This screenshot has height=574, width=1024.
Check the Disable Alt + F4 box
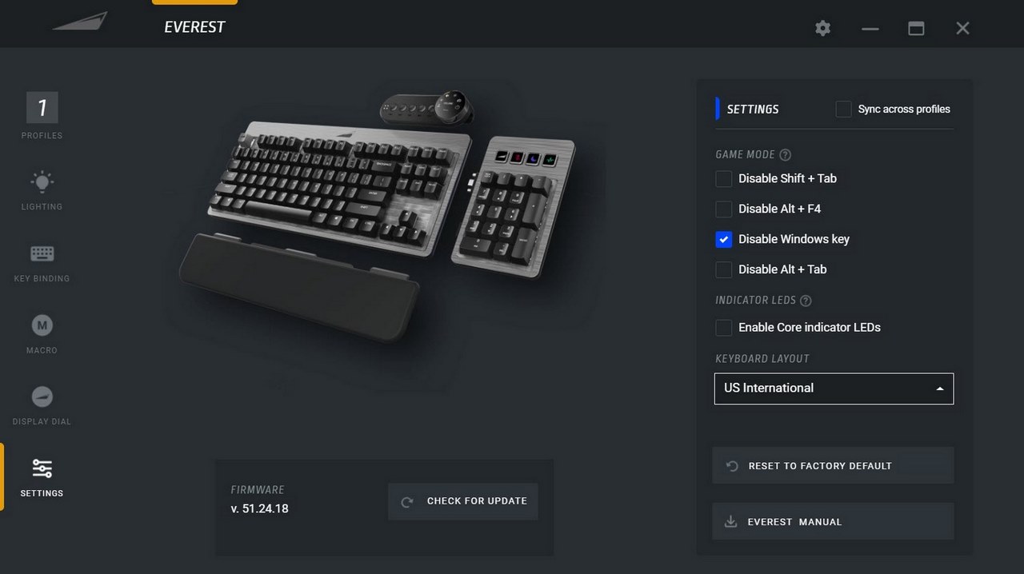pyautogui.click(x=723, y=209)
